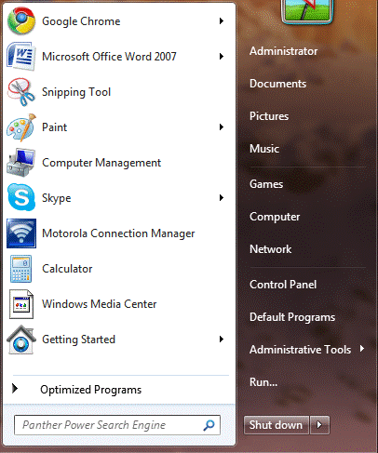Click the Shut down button

[x=277, y=425]
